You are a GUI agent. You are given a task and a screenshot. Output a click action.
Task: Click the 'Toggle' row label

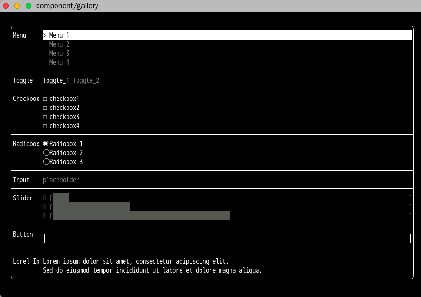click(x=23, y=80)
